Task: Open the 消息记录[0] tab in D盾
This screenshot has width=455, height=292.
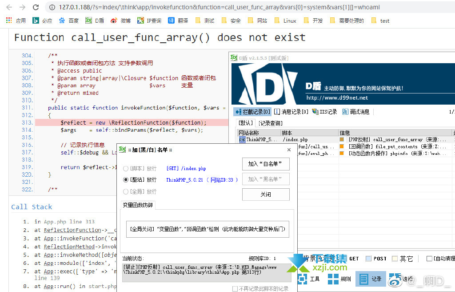Action: 291,112
